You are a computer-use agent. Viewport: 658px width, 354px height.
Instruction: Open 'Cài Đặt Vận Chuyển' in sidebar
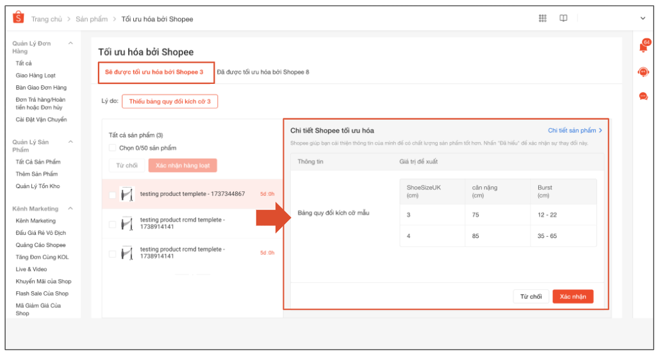41,120
